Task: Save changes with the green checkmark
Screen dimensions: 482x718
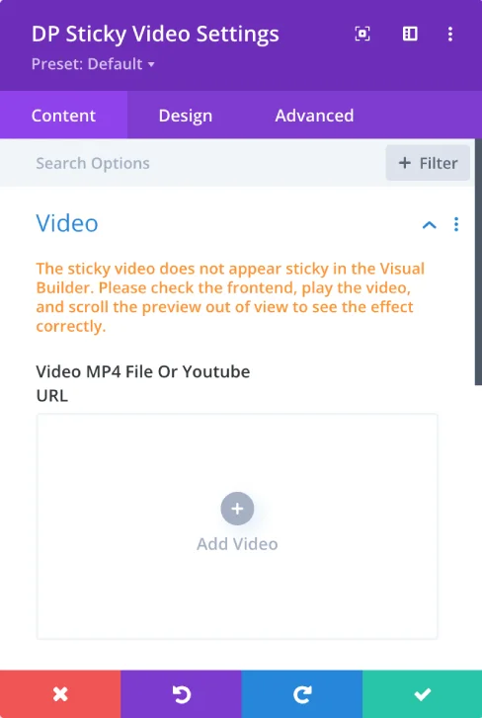Action: pos(422,694)
